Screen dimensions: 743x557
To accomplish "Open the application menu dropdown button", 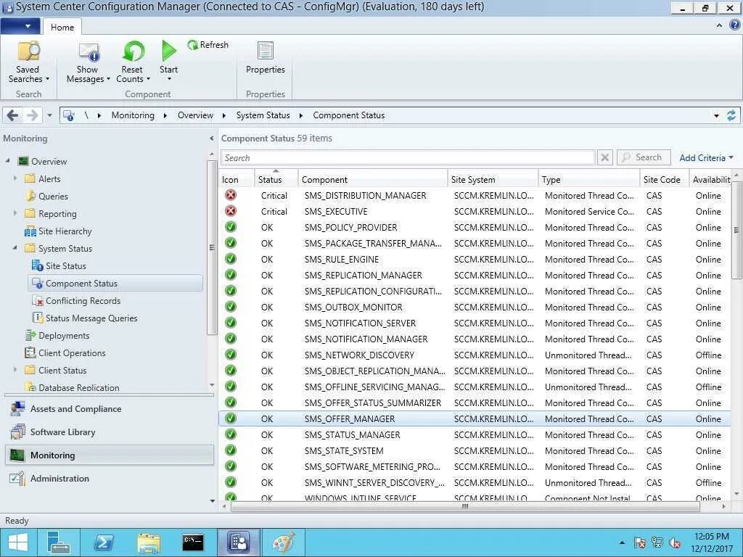I will (20, 26).
